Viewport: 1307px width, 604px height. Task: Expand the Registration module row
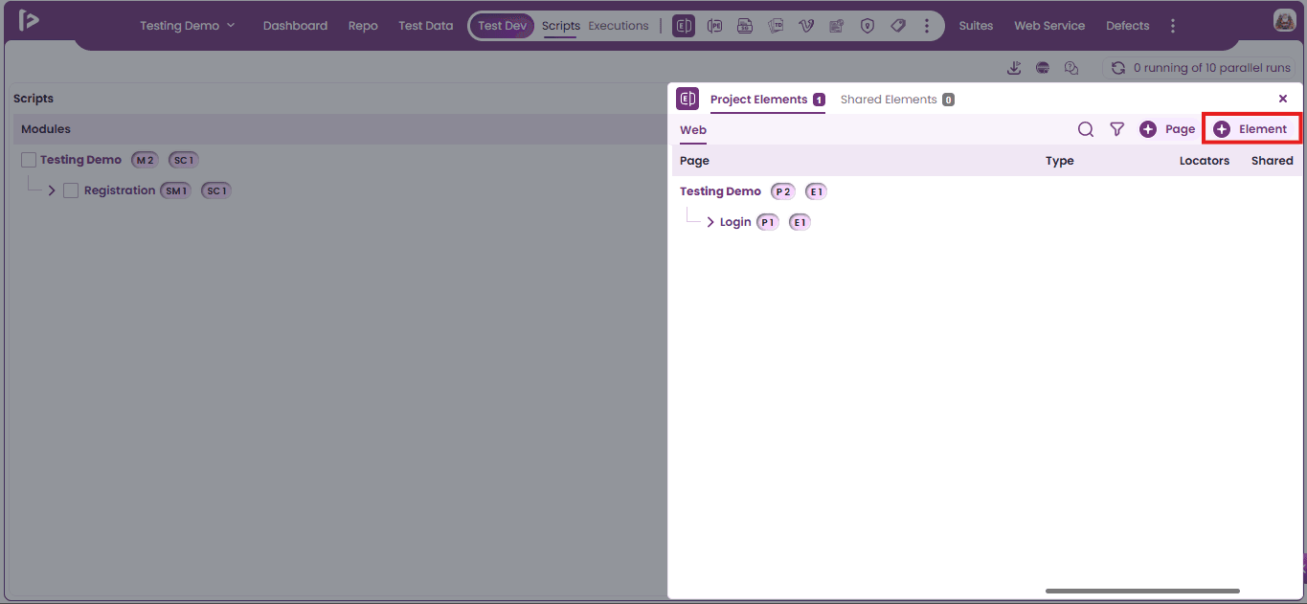pos(52,190)
